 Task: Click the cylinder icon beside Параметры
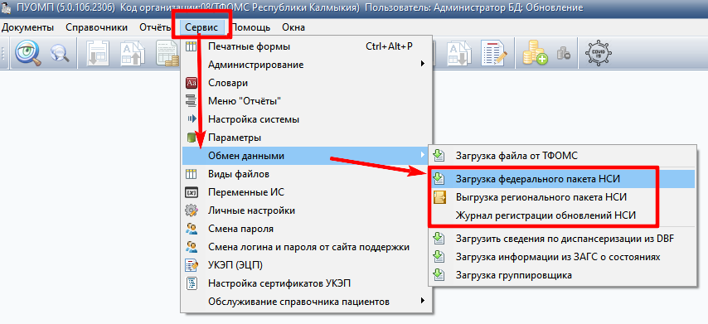pyautogui.click(x=192, y=138)
